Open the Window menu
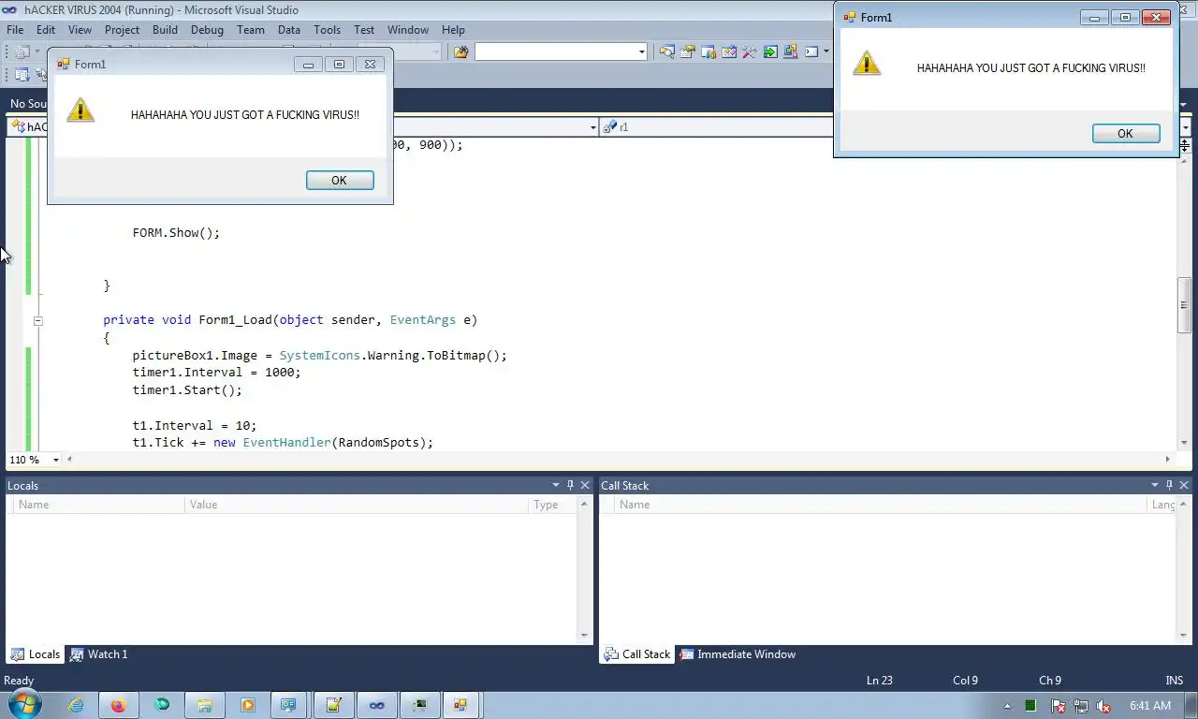Screen dimensions: 1198x719 (x=408, y=30)
